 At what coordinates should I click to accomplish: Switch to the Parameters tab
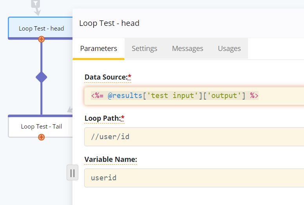pyautogui.click(x=99, y=49)
